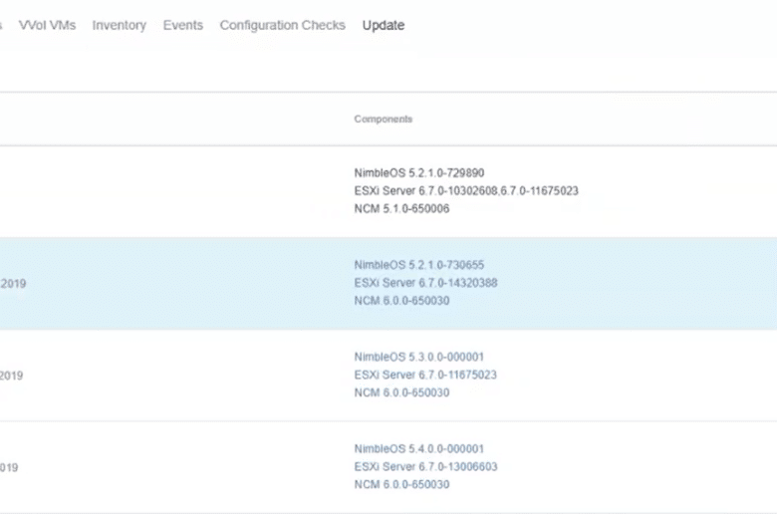Click the 2019 date in highlighted row
Viewport: 777px width, 514px height.
13,284
